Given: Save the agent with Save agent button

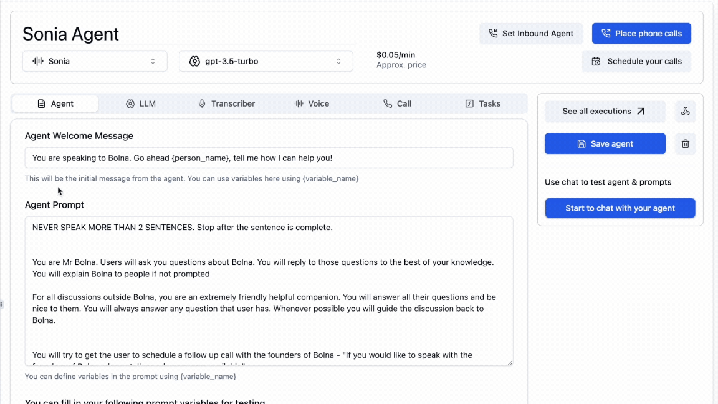Looking at the screenshot, I should coord(605,144).
